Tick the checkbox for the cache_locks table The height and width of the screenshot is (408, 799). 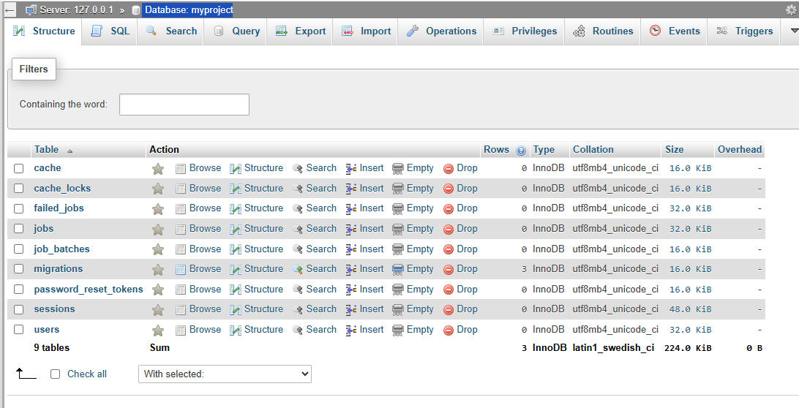pyautogui.click(x=19, y=189)
